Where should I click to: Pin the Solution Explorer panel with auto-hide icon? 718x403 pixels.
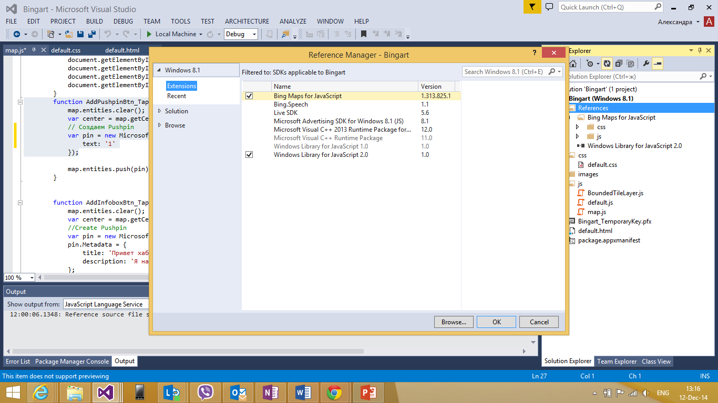coord(700,50)
